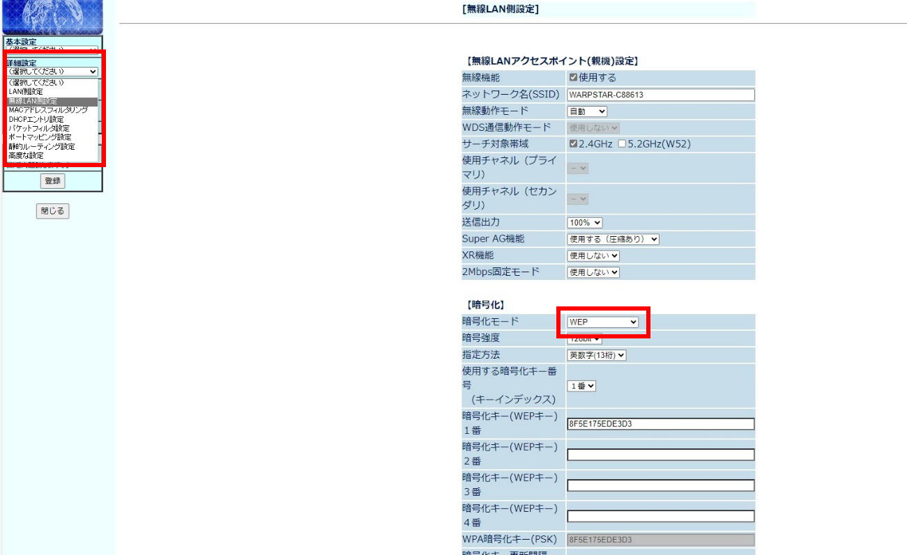Open the 指定方法 英数字(13桁) dropdown
Image resolution: width=907 pixels, height=555 pixels.
click(597, 355)
